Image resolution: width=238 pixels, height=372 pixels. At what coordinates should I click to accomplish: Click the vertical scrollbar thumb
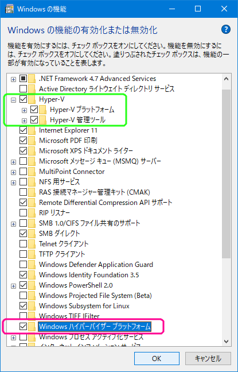click(226, 174)
